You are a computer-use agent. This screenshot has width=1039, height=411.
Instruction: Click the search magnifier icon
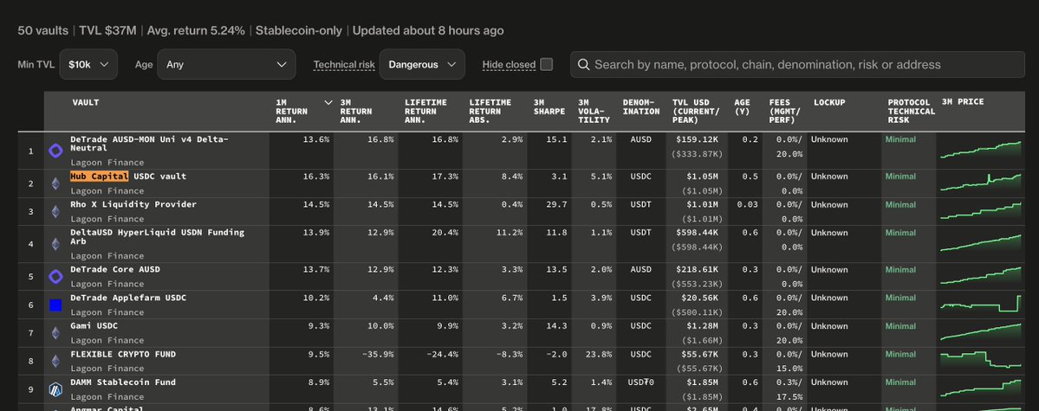pyautogui.click(x=584, y=64)
